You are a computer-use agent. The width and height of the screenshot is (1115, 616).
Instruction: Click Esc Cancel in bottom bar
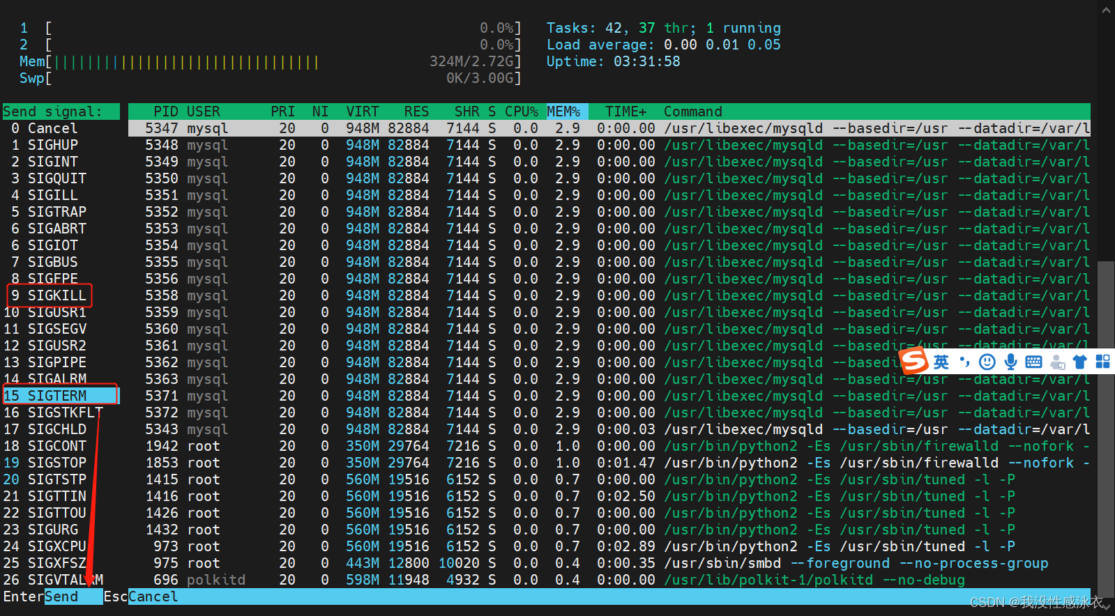click(141, 596)
